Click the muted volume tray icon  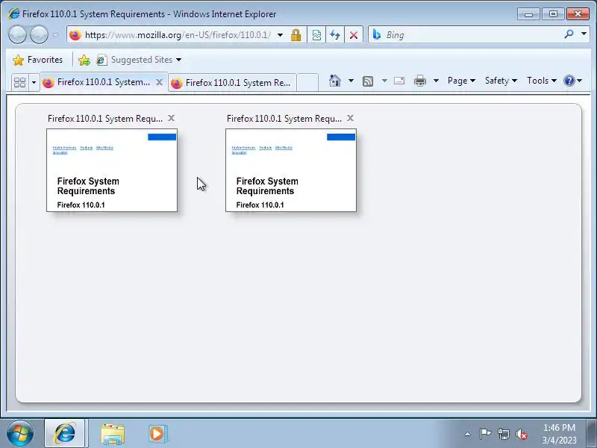[522, 434]
